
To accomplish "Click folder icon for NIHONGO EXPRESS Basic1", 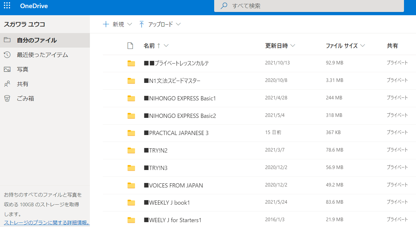I will tap(131, 98).
